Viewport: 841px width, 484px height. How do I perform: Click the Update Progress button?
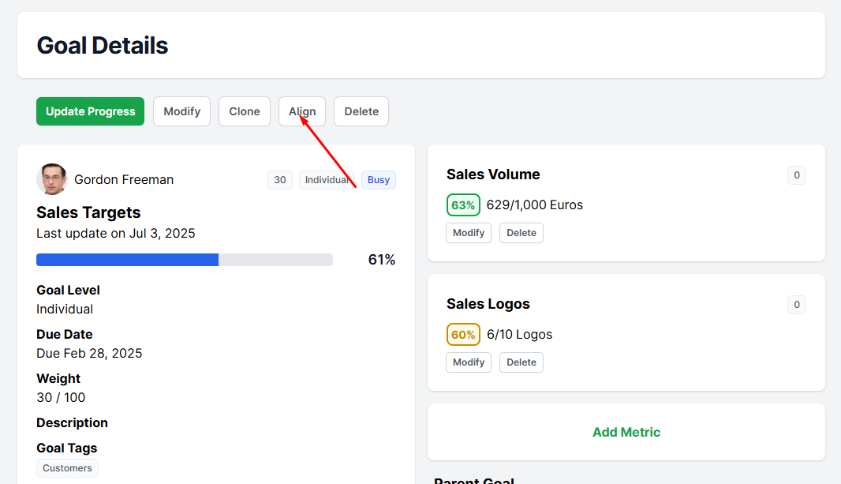click(x=90, y=111)
